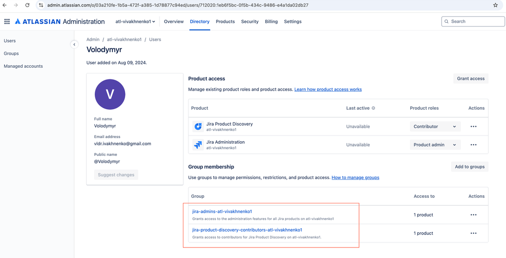Switch to the Products tab
506x258 pixels.
pyautogui.click(x=225, y=22)
